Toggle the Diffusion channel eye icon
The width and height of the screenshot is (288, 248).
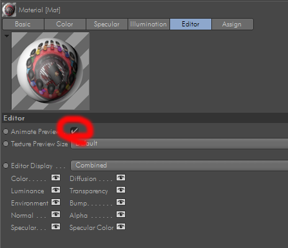click(x=120, y=178)
